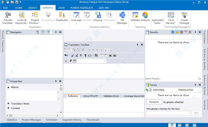
Task: Click the Search Results input field
Action: click(171, 79)
